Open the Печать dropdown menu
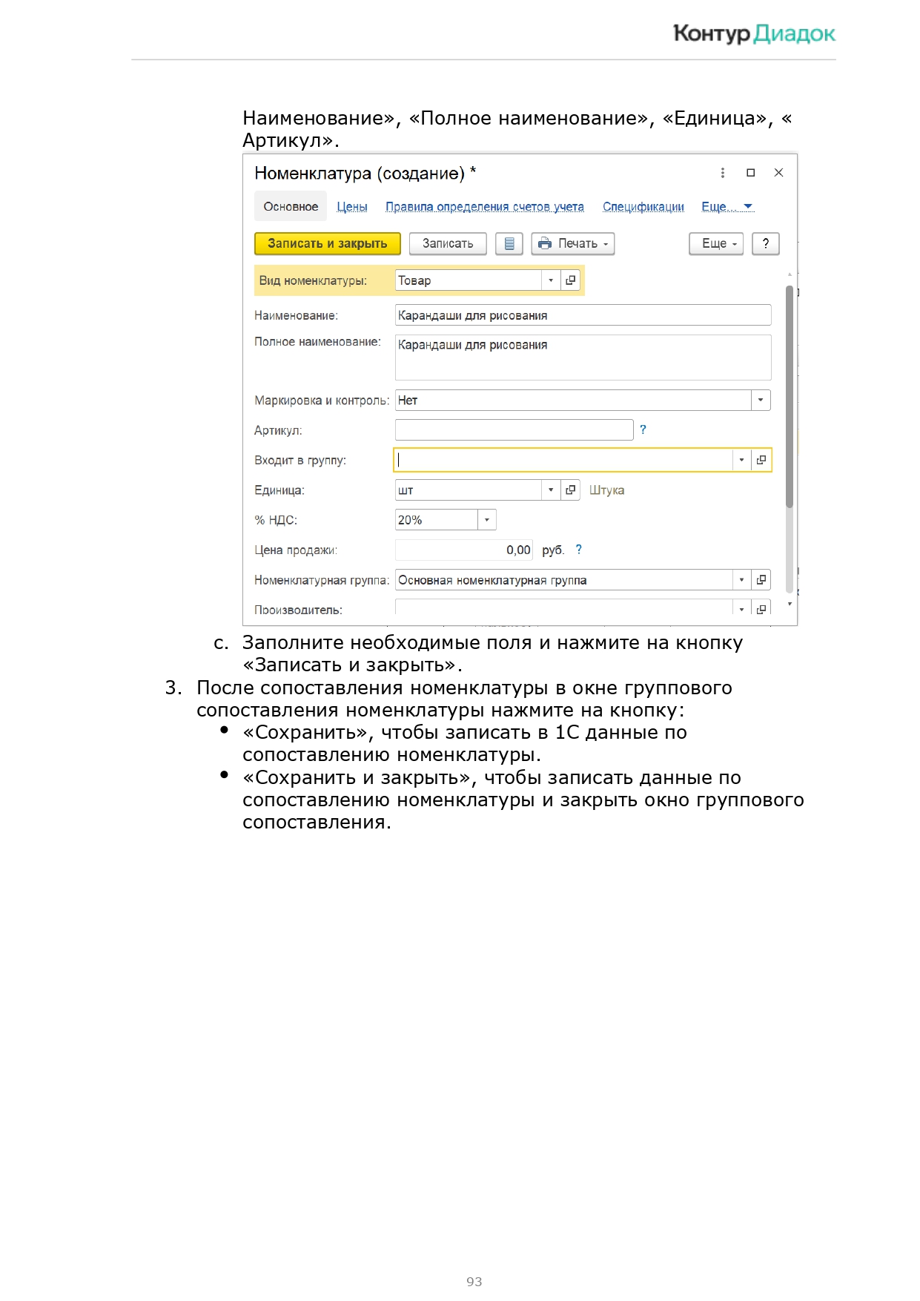Viewport: 920px width, 1301px height. [x=573, y=243]
